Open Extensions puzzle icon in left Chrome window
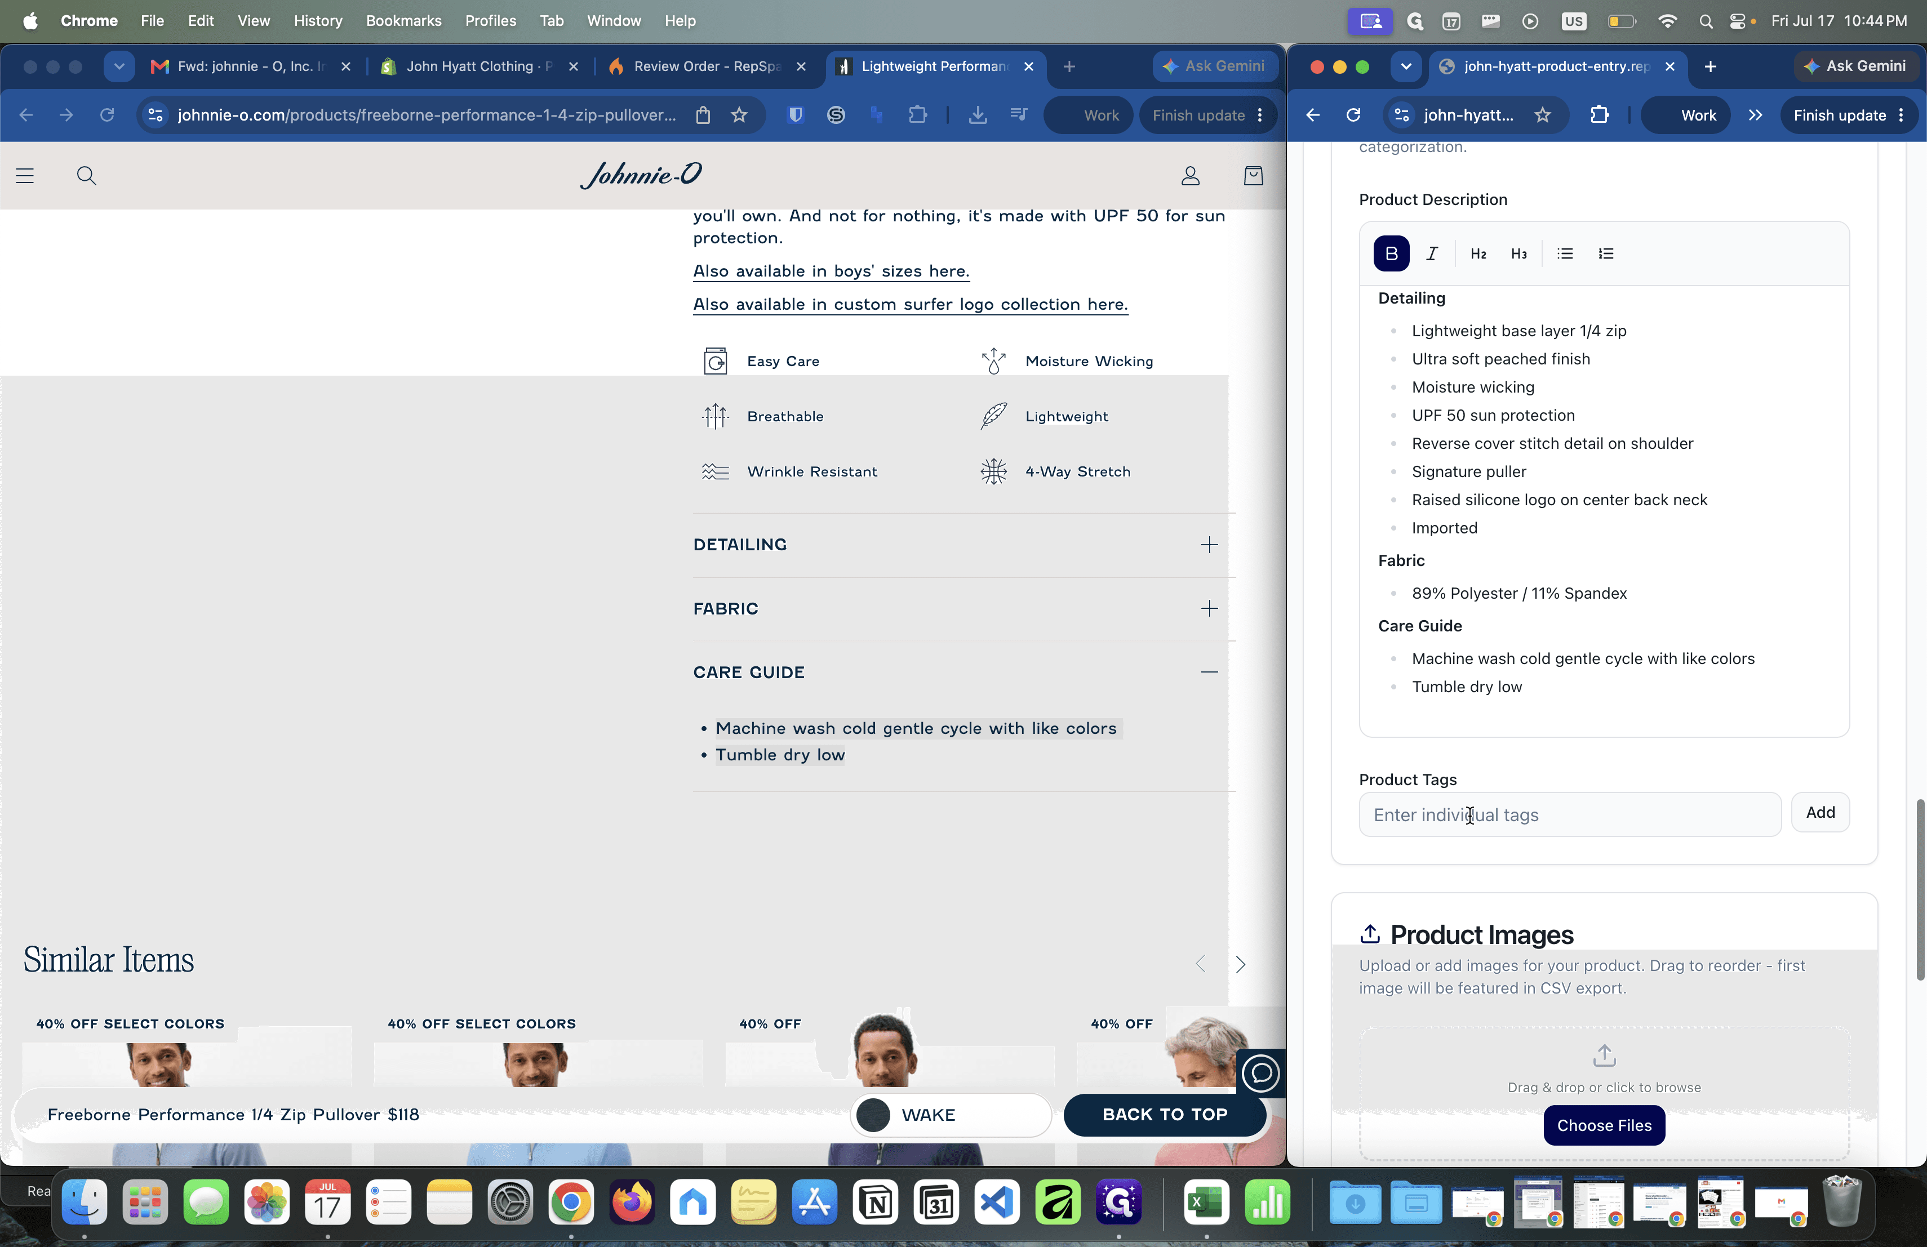1927x1247 pixels. pyautogui.click(x=917, y=115)
